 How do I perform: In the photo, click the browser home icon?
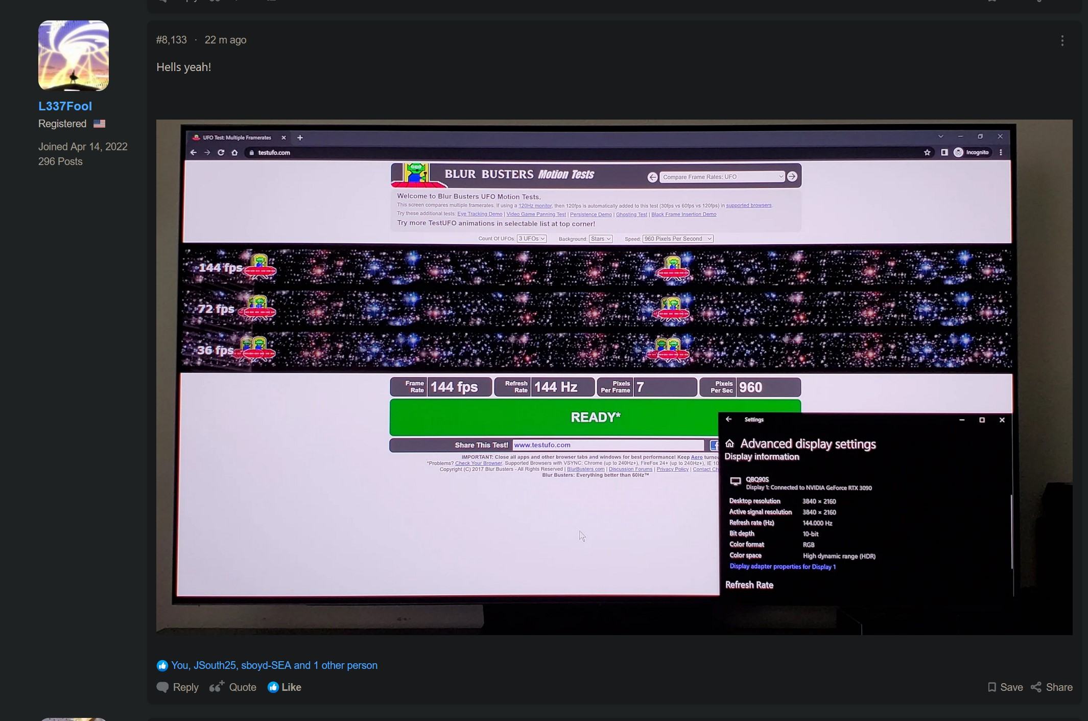pyautogui.click(x=234, y=152)
